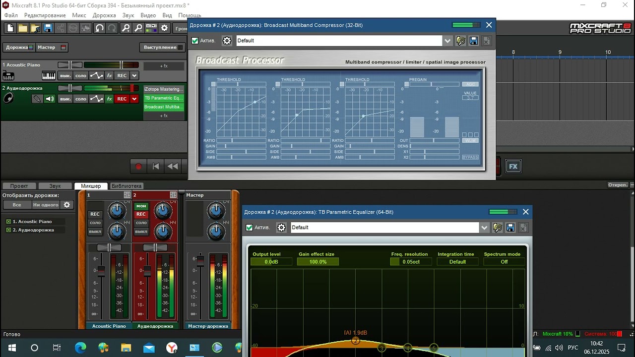Open the Integration time Default selector
Image resolution: width=635 pixels, height=357 pixels.
pos(457,262)
